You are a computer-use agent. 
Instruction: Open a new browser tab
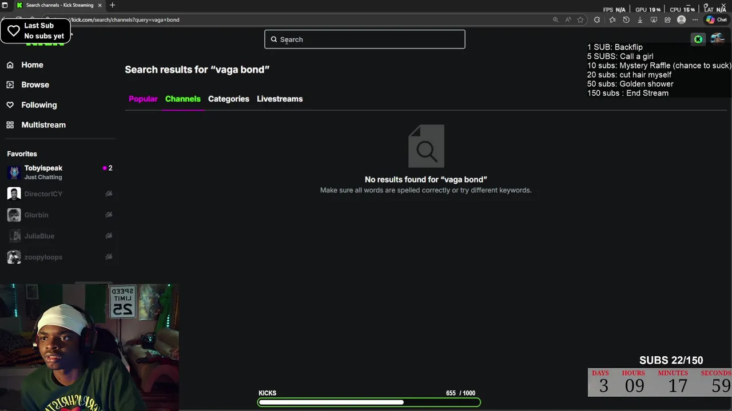click(x=112, y=5)
